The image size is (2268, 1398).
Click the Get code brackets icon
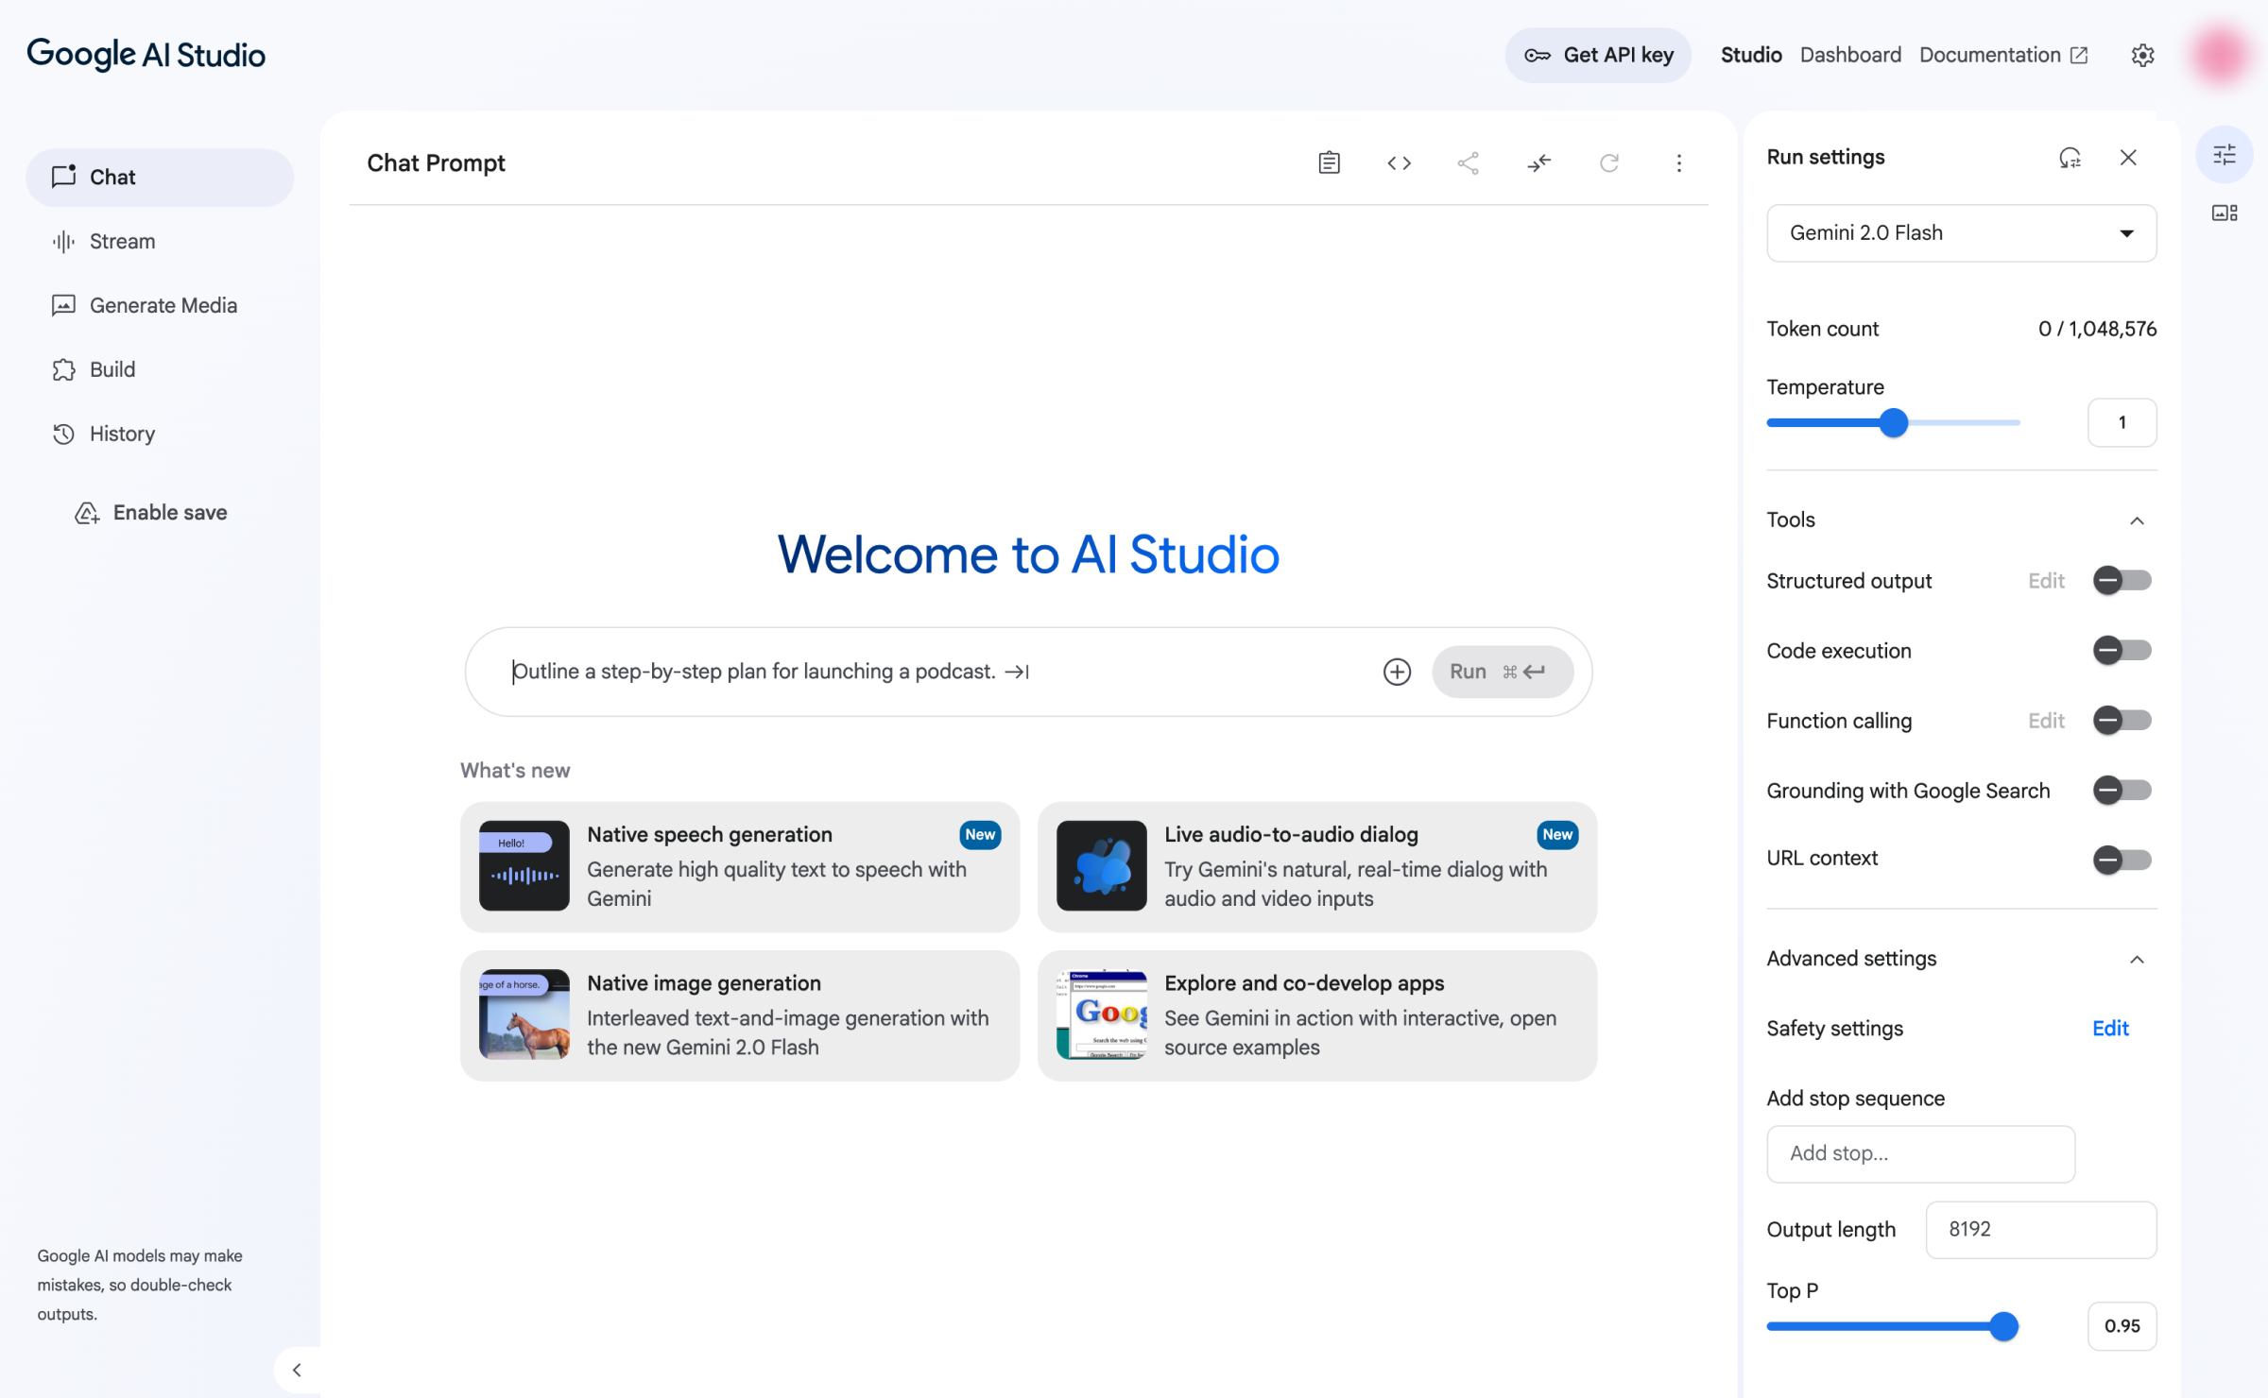click(x=1399, y=163)
